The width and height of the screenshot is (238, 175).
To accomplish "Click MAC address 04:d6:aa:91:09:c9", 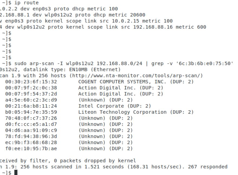I will click(x=31, y=130).
